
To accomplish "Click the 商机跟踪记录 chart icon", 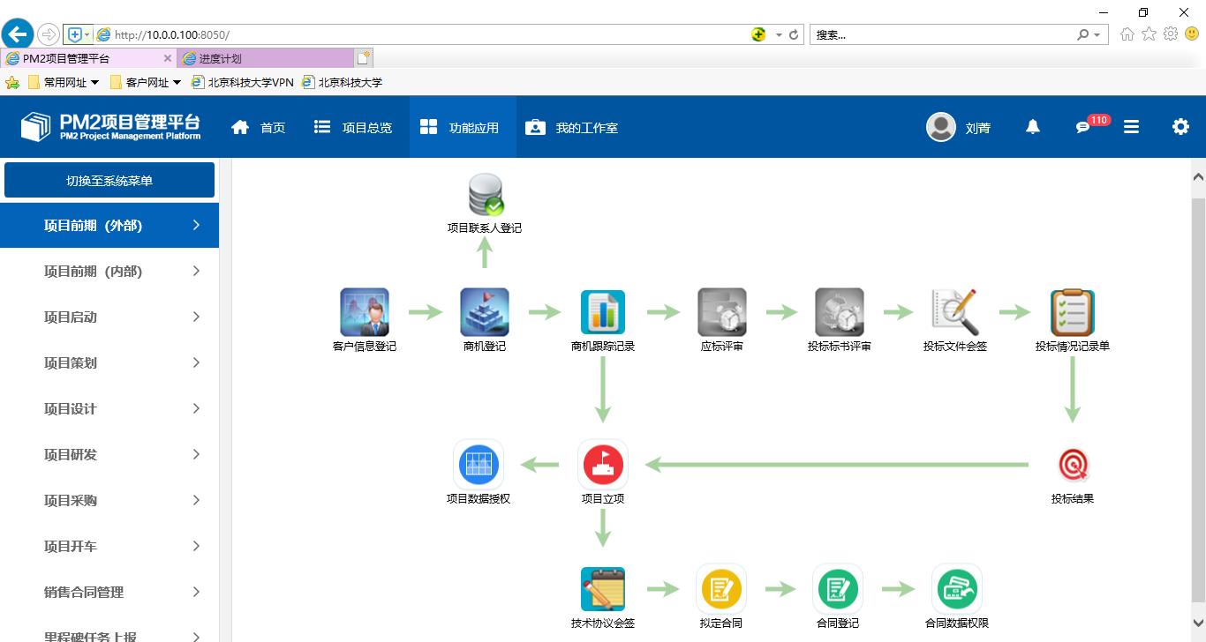I will [602, 312].
